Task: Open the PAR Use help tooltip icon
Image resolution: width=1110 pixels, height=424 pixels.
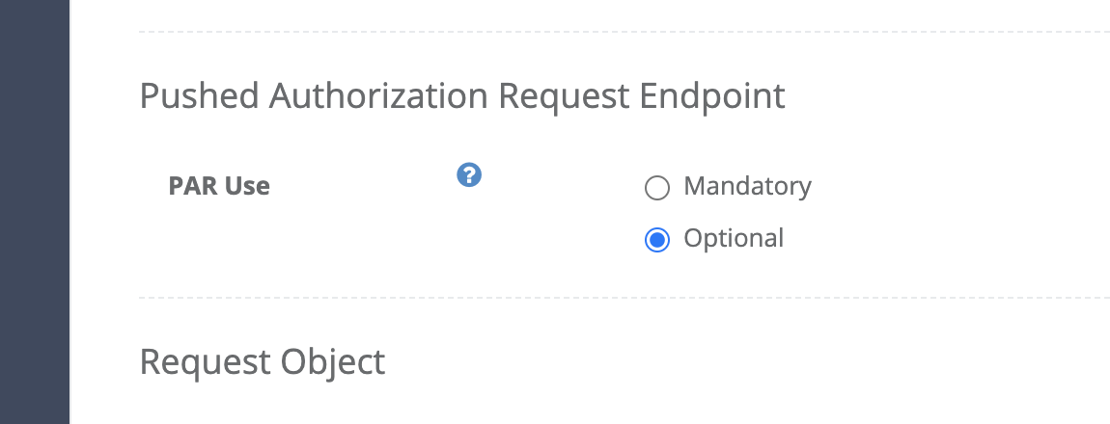Action: point(469,174)
